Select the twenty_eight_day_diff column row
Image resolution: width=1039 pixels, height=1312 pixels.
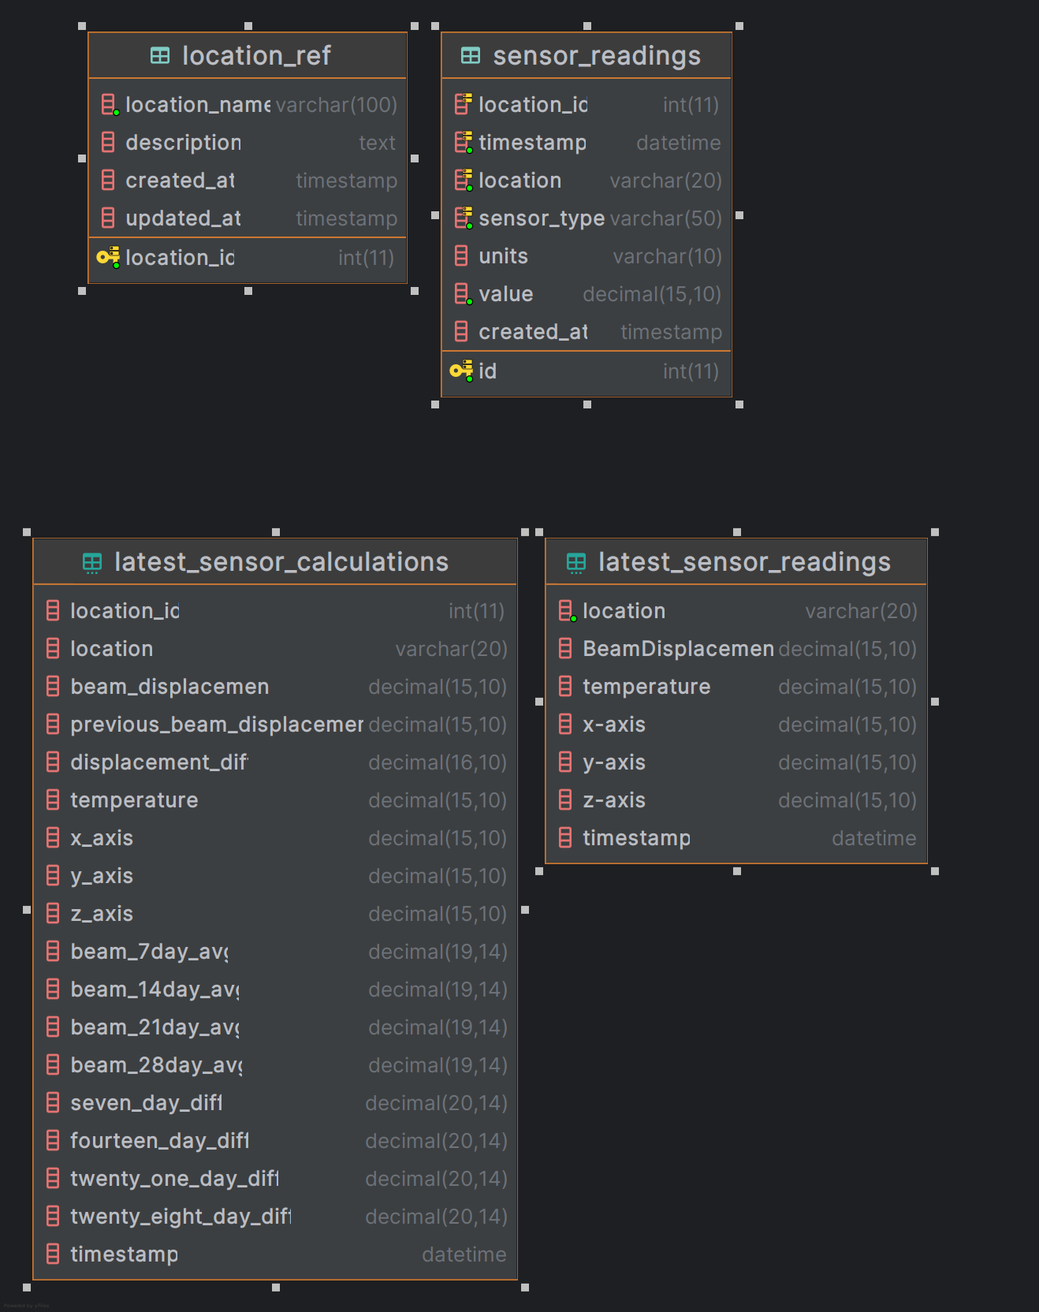pyautogui.click(x=275, y=1217)
